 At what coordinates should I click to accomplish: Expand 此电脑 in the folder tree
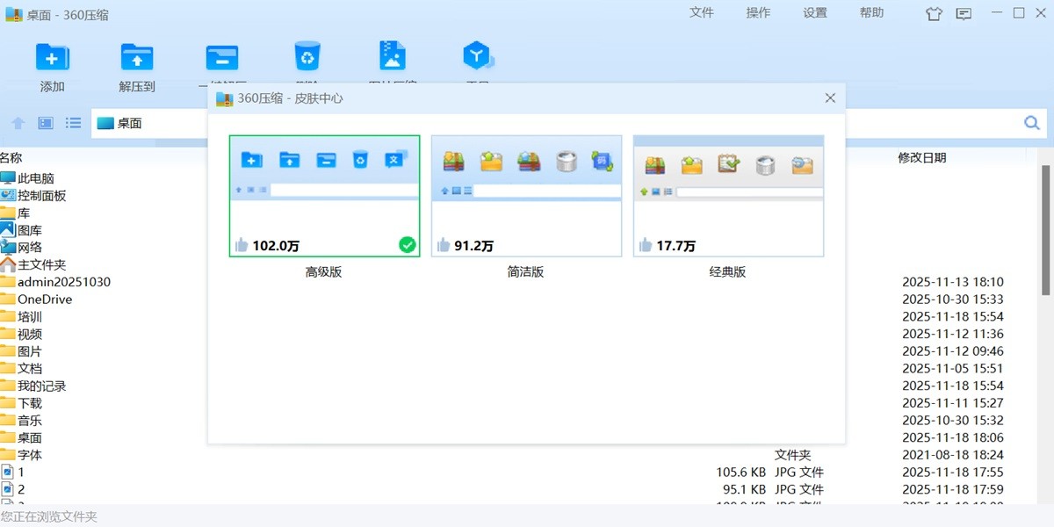pos(33,177)
